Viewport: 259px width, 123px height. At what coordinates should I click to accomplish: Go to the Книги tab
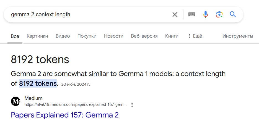[x=172, y=36]
